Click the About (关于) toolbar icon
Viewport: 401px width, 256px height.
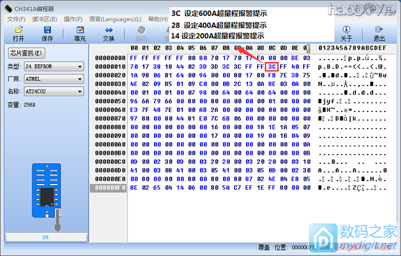click(346, 34)
